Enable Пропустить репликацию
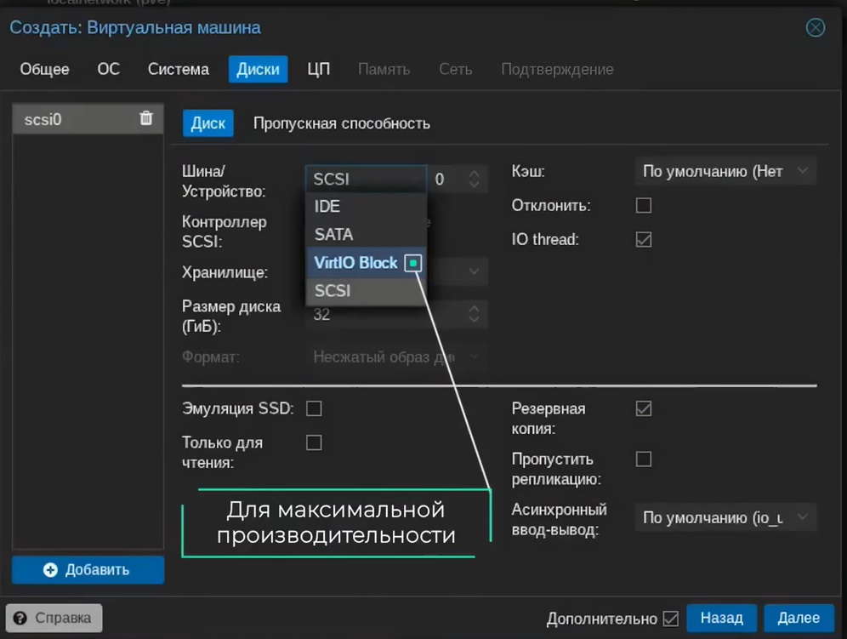The height and width of the screenshot is (639, 847). tap(644, 459)
